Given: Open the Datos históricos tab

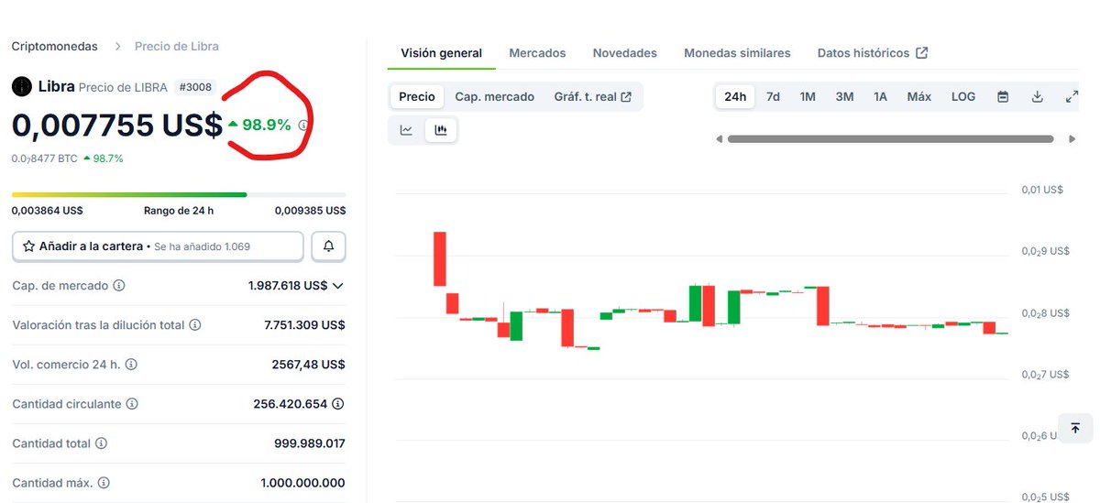Looking at the screenshot, I should coord(873,53).
